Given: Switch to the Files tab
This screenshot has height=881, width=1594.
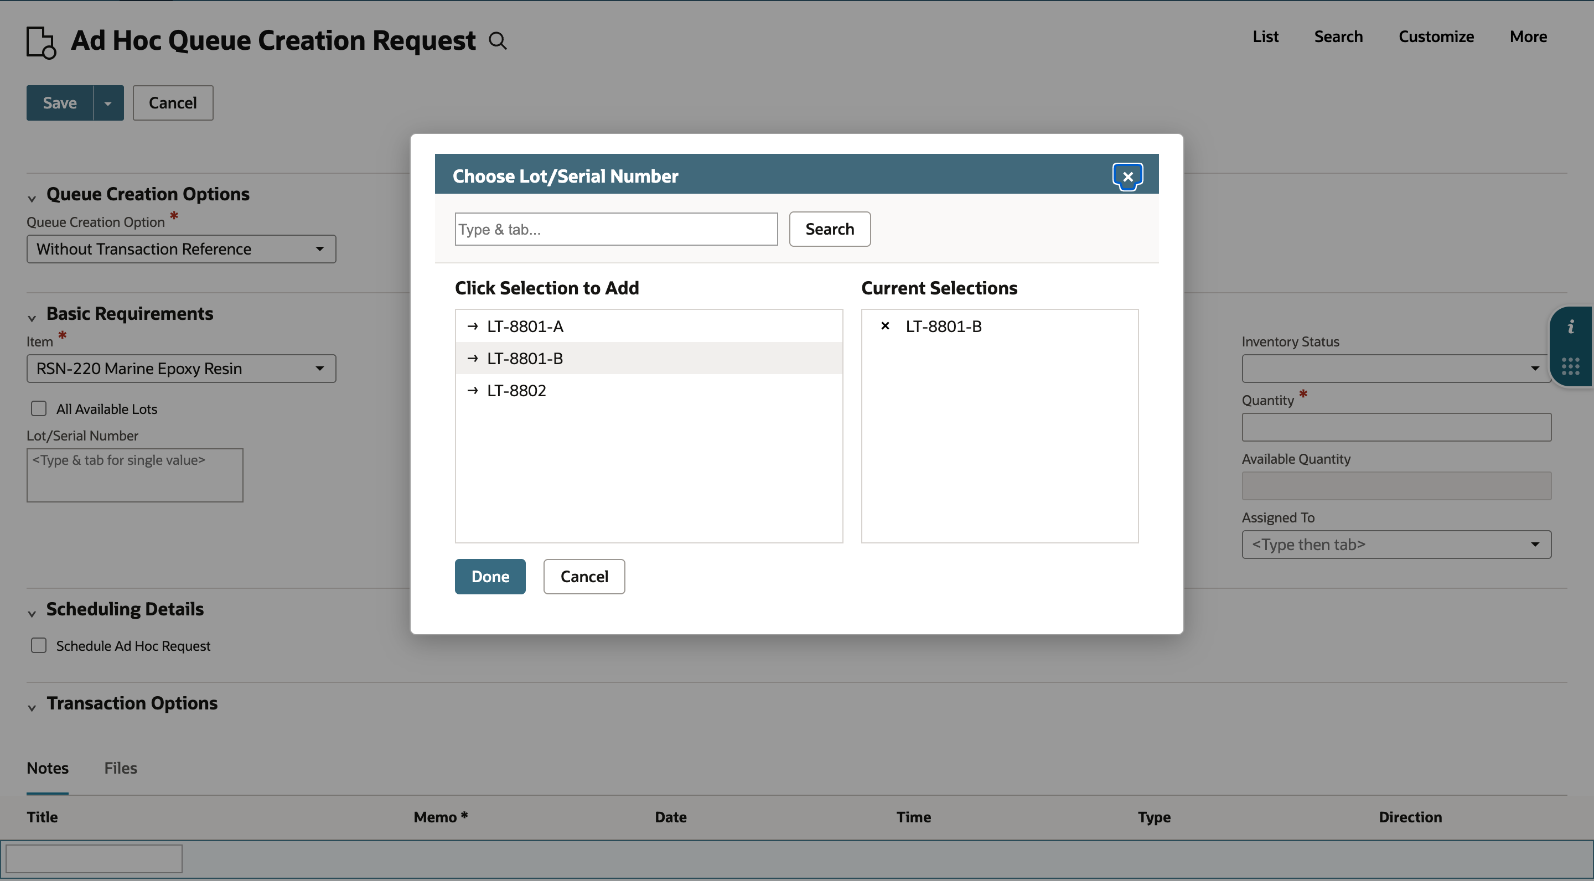Looking at the screenshot, I should click(121, 768).
